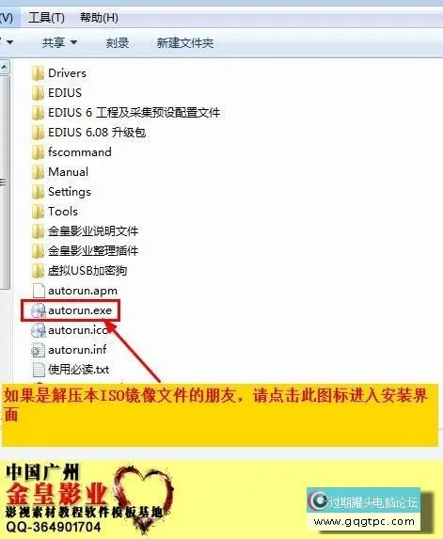Select the EDIUS 6.08 升级包 folder

pyautogui.click(x=88, y=133)
